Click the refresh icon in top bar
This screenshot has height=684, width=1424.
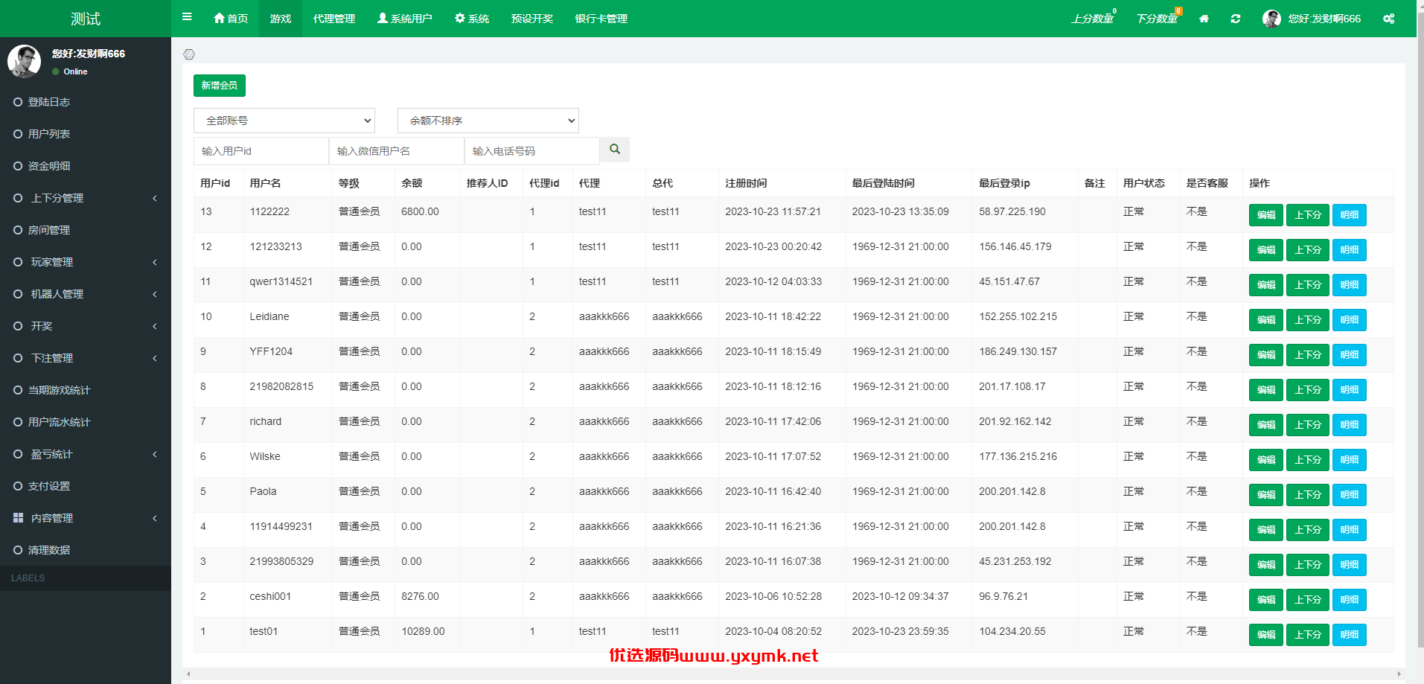(1236, 19)
